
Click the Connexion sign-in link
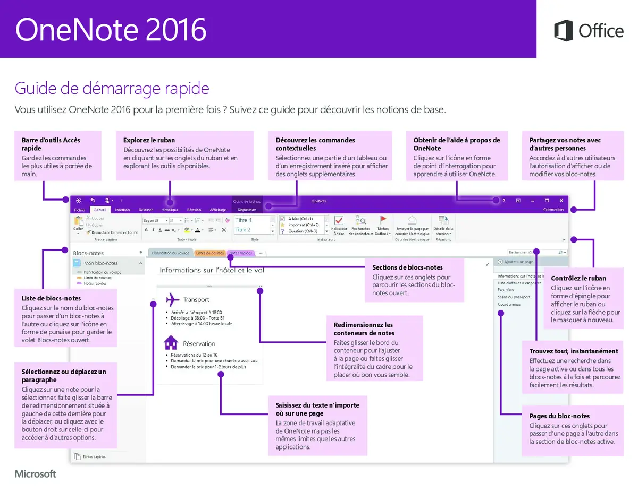pyautogui.click(x=553, y=210)
